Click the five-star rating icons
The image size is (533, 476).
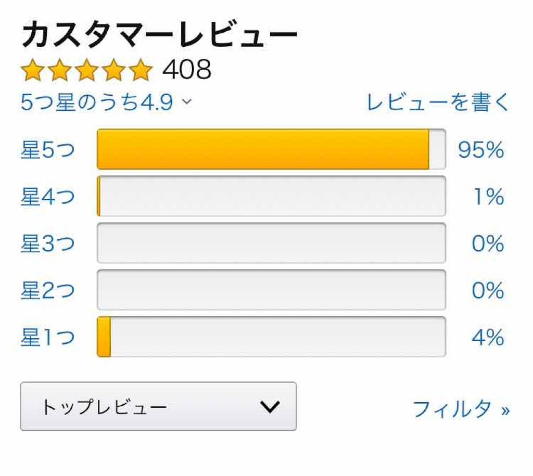pyautogui.click(x=86, y=70)
